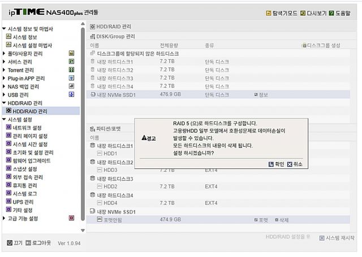This screenshot has height=257, width=362.
Task: Open 펌웨어 업그레이드 in the sidebar
Action: 31,160
